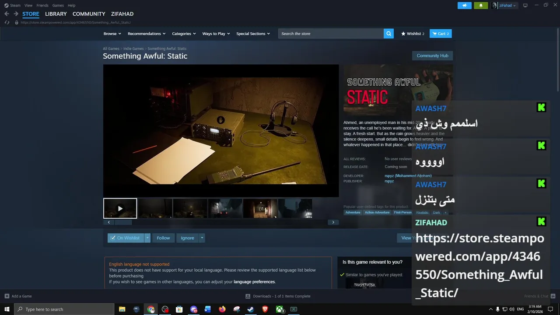560x315 pixels.
Task: Open Wishlist with the star icon
Action: tap(413, 34)
